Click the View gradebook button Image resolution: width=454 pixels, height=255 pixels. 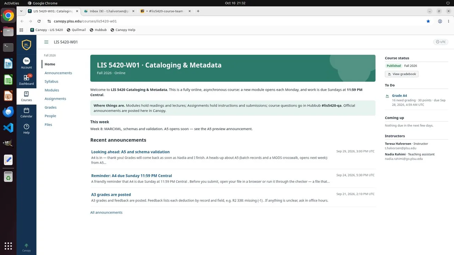pyautogui.click(x=402, y=74)
